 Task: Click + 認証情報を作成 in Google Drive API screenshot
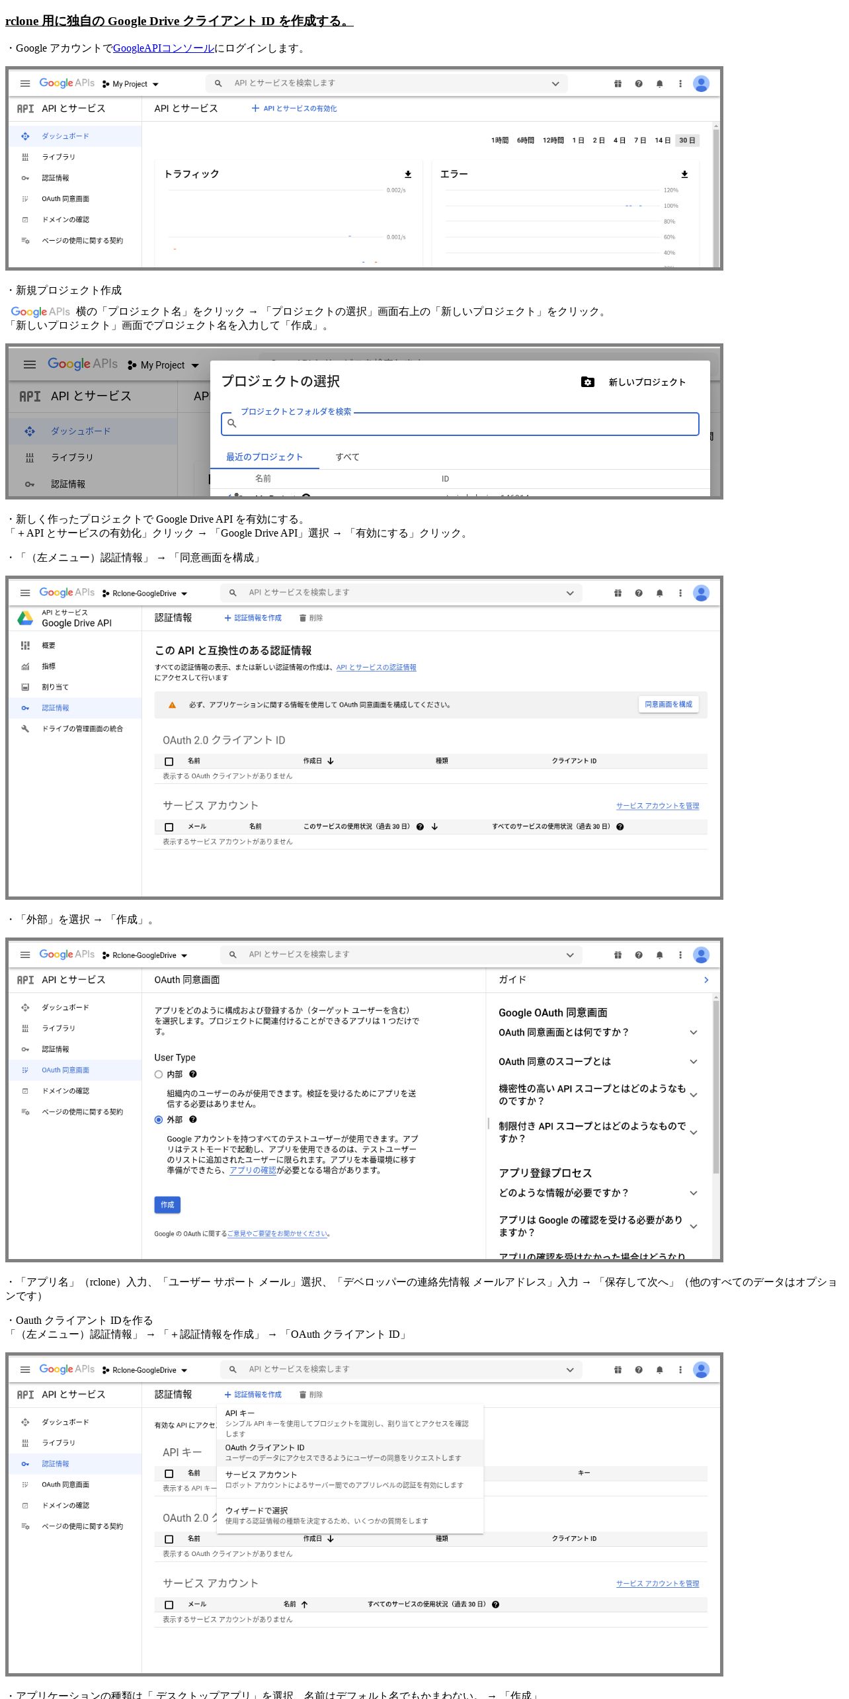pyautogui.click(x=253, y=618)
